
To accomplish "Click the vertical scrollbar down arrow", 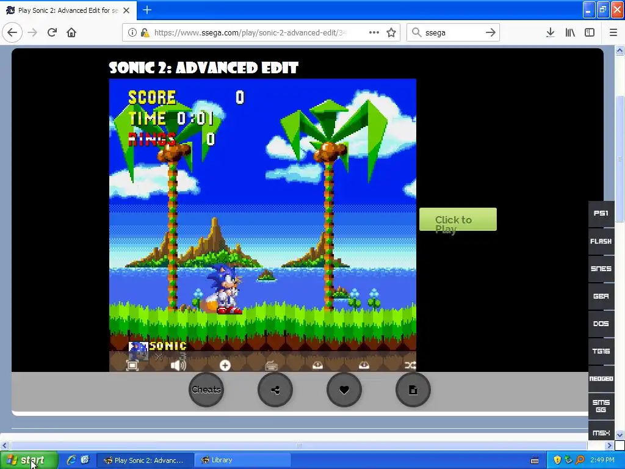I will tap(620, 435).
